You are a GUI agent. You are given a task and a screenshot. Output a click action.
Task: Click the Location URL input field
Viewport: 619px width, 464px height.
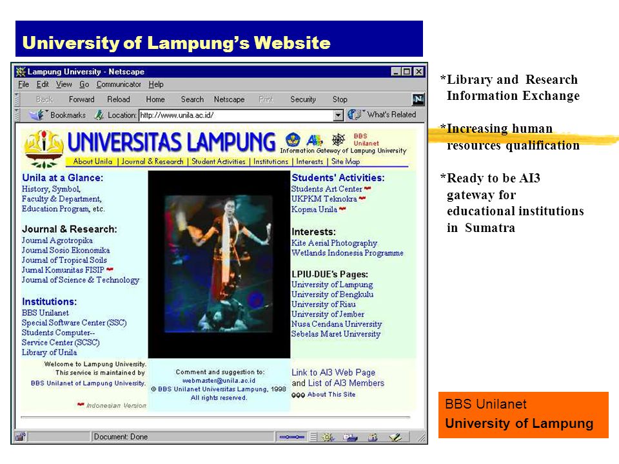pyautogui.click(x=236, y=115)
